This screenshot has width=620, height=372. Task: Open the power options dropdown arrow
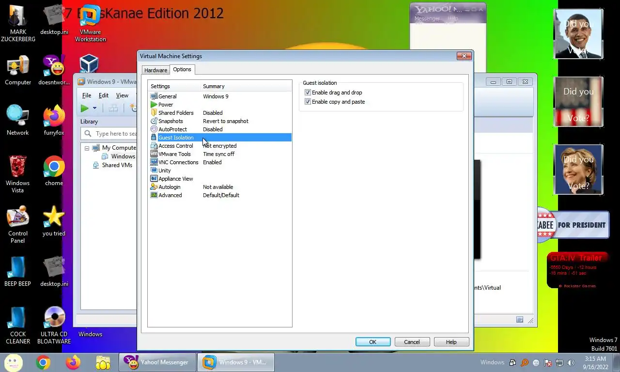(94, 108)
